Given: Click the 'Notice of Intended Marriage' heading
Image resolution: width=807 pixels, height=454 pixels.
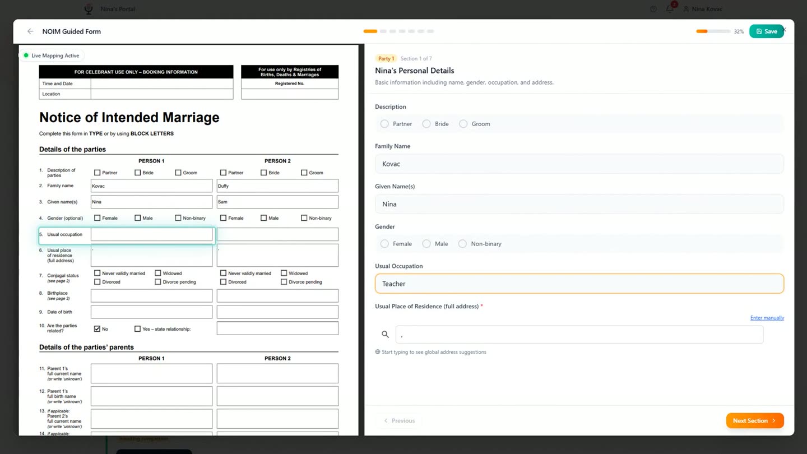Looking at the screenshot, I should (129, 118).
